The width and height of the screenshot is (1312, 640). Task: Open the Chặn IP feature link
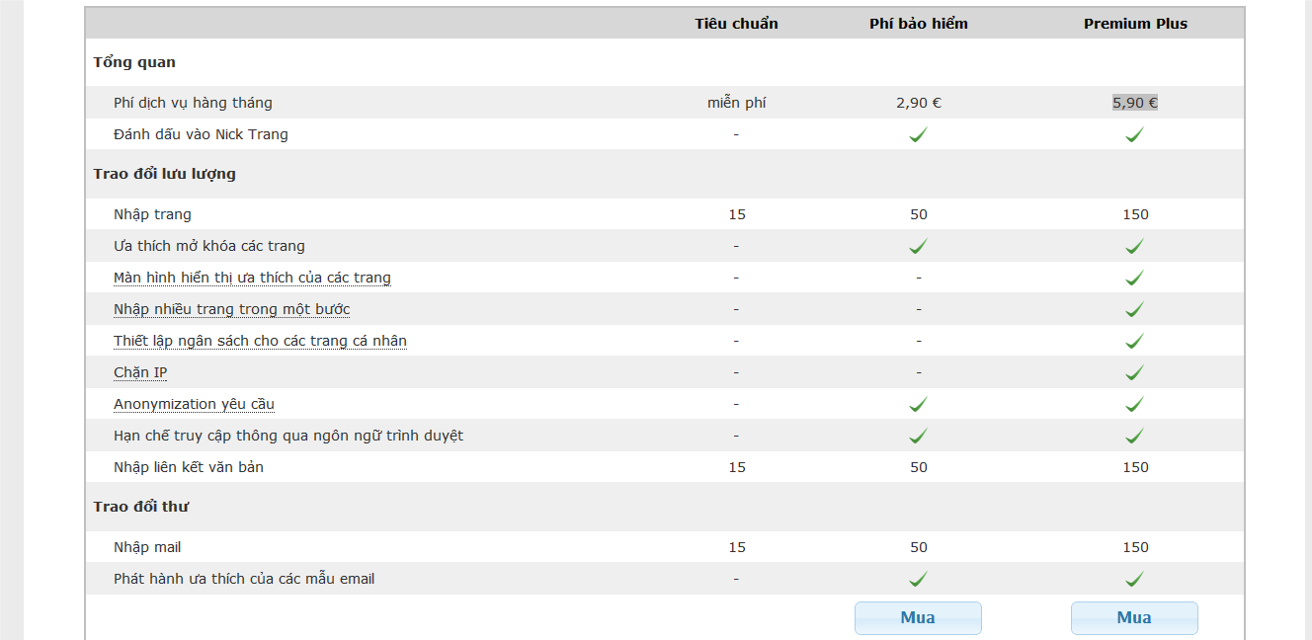pyautogui.click(x=140, y=372)
